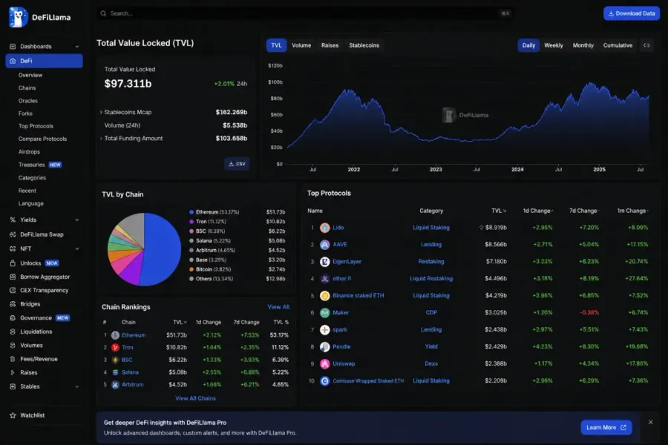The width and height of the screenshot is (668, 445).
Task: Focus the Search input field
Action: click(x=304, y=13)
